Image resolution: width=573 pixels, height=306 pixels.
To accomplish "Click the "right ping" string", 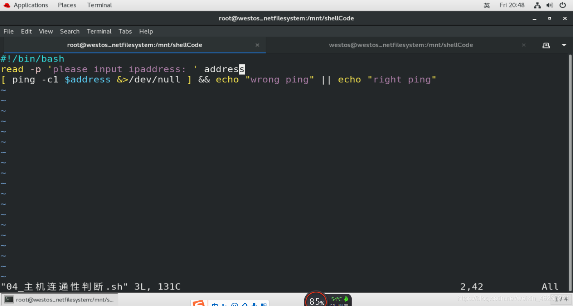I will (x=402, y=80).
